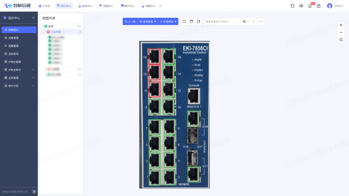
Task: Click the info icon below zoom controls
Action: click(341, 40)
